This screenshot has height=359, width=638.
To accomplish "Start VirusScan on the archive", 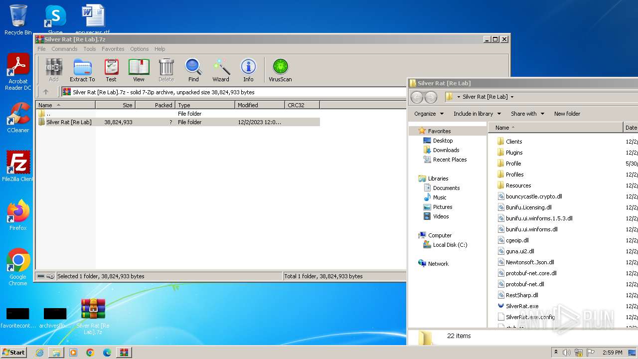I will 280,70.
